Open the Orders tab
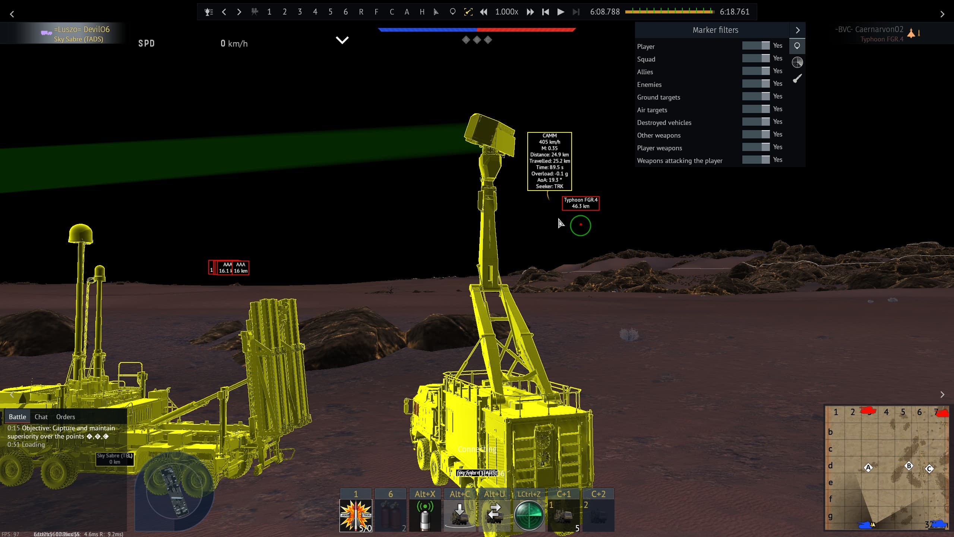 pyautogui.click(x=66, y=417)
